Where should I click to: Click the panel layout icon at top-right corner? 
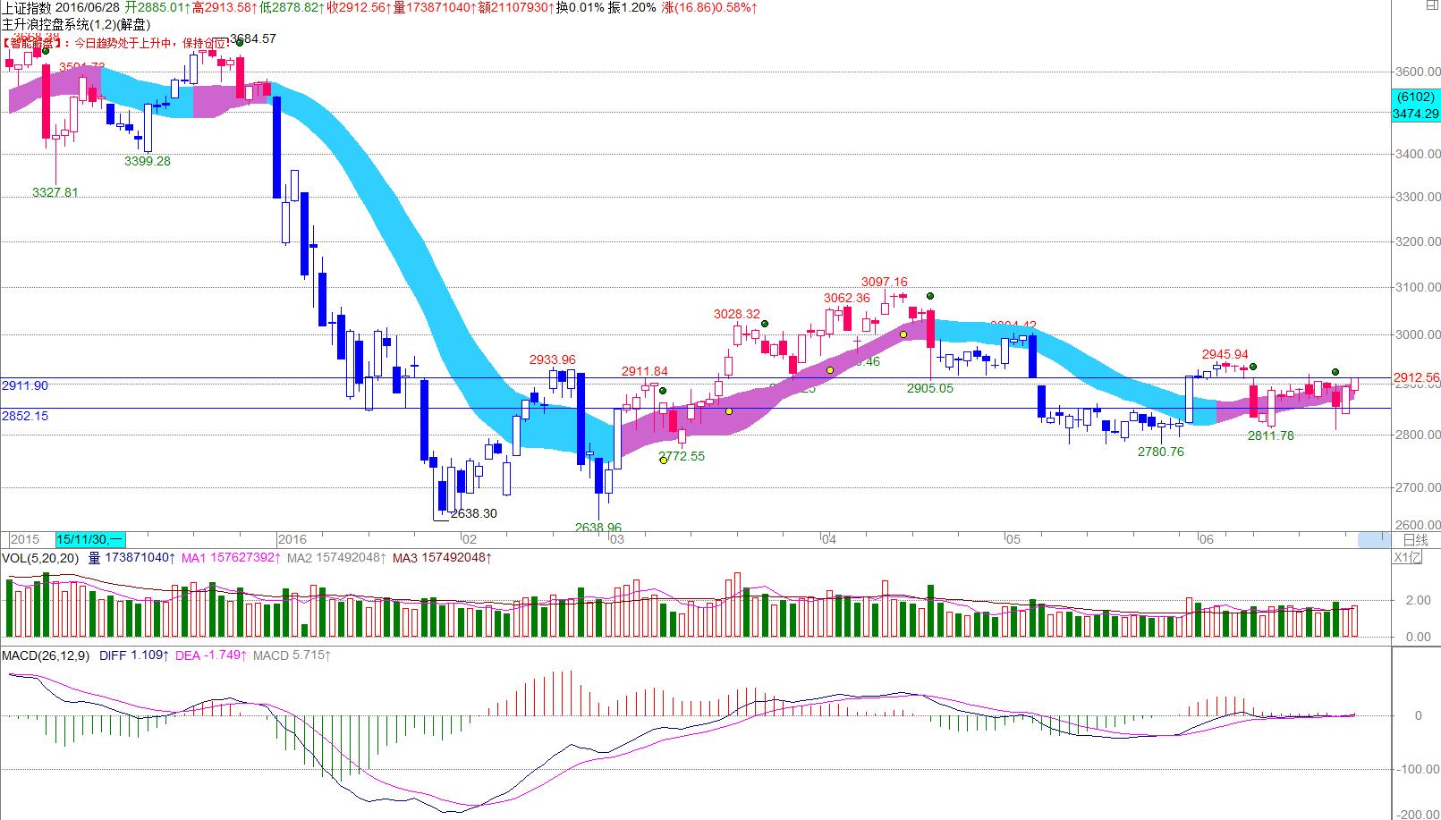(1431, 6)
